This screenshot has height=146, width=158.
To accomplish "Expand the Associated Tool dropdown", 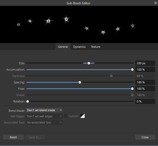I will coord(44,122).
